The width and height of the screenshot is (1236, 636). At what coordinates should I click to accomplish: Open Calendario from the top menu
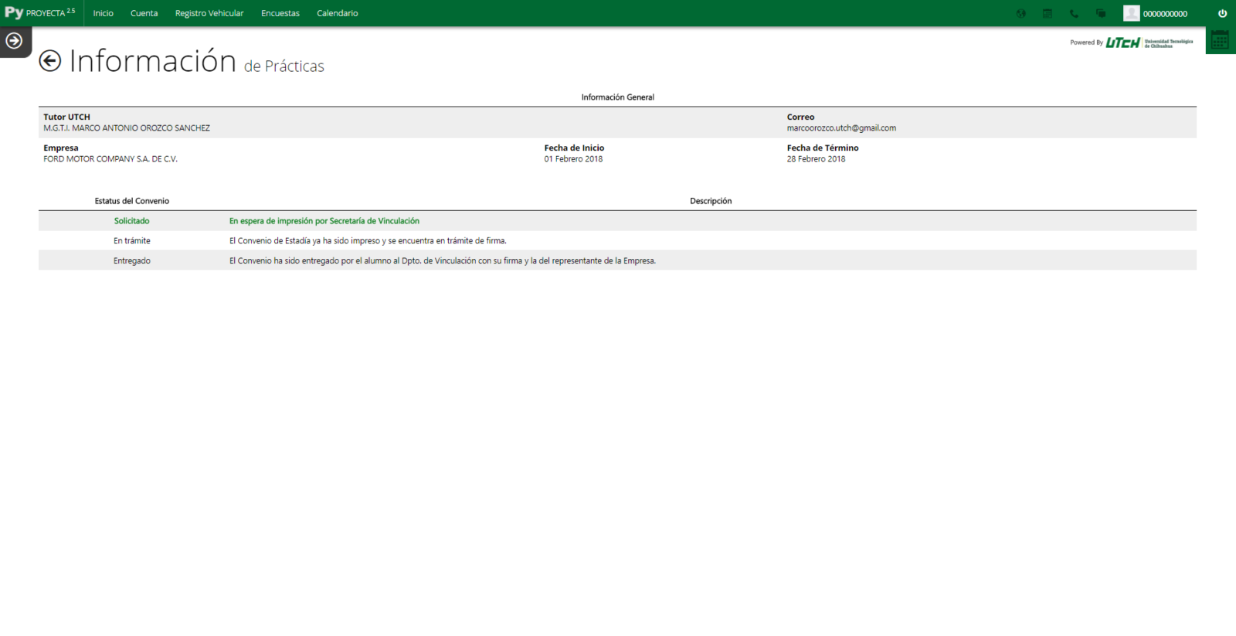tap(338, 13)
